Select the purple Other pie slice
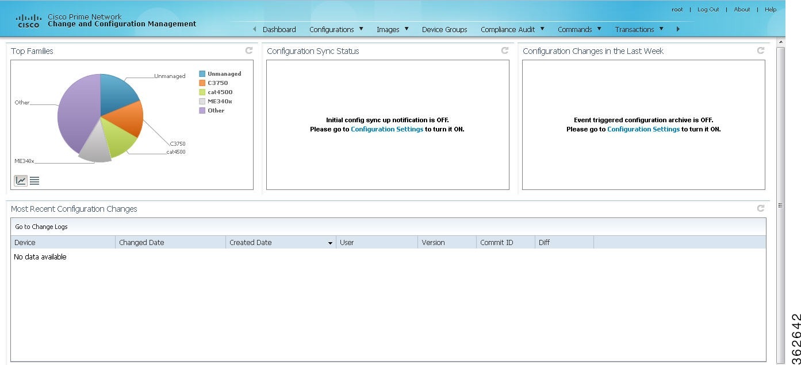 pyautogui.click(x=78, y=112)
